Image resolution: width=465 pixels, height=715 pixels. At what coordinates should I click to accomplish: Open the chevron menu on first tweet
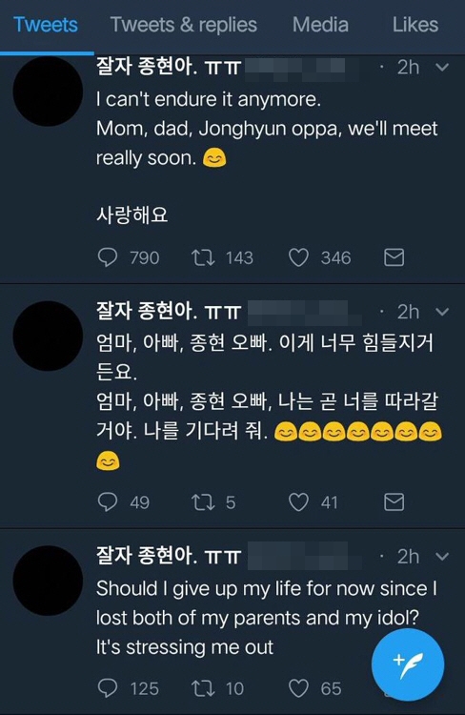pyautogui.click(x=442, y=68)
